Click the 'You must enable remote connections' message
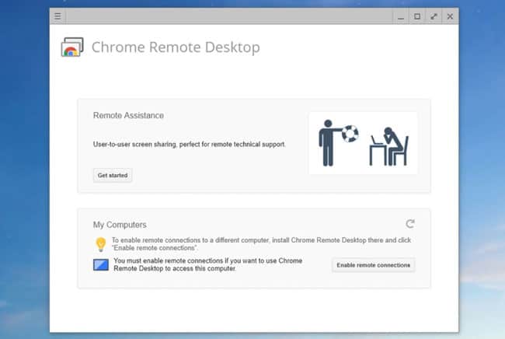This screenshot has width=505, height=339. [207, 265]
